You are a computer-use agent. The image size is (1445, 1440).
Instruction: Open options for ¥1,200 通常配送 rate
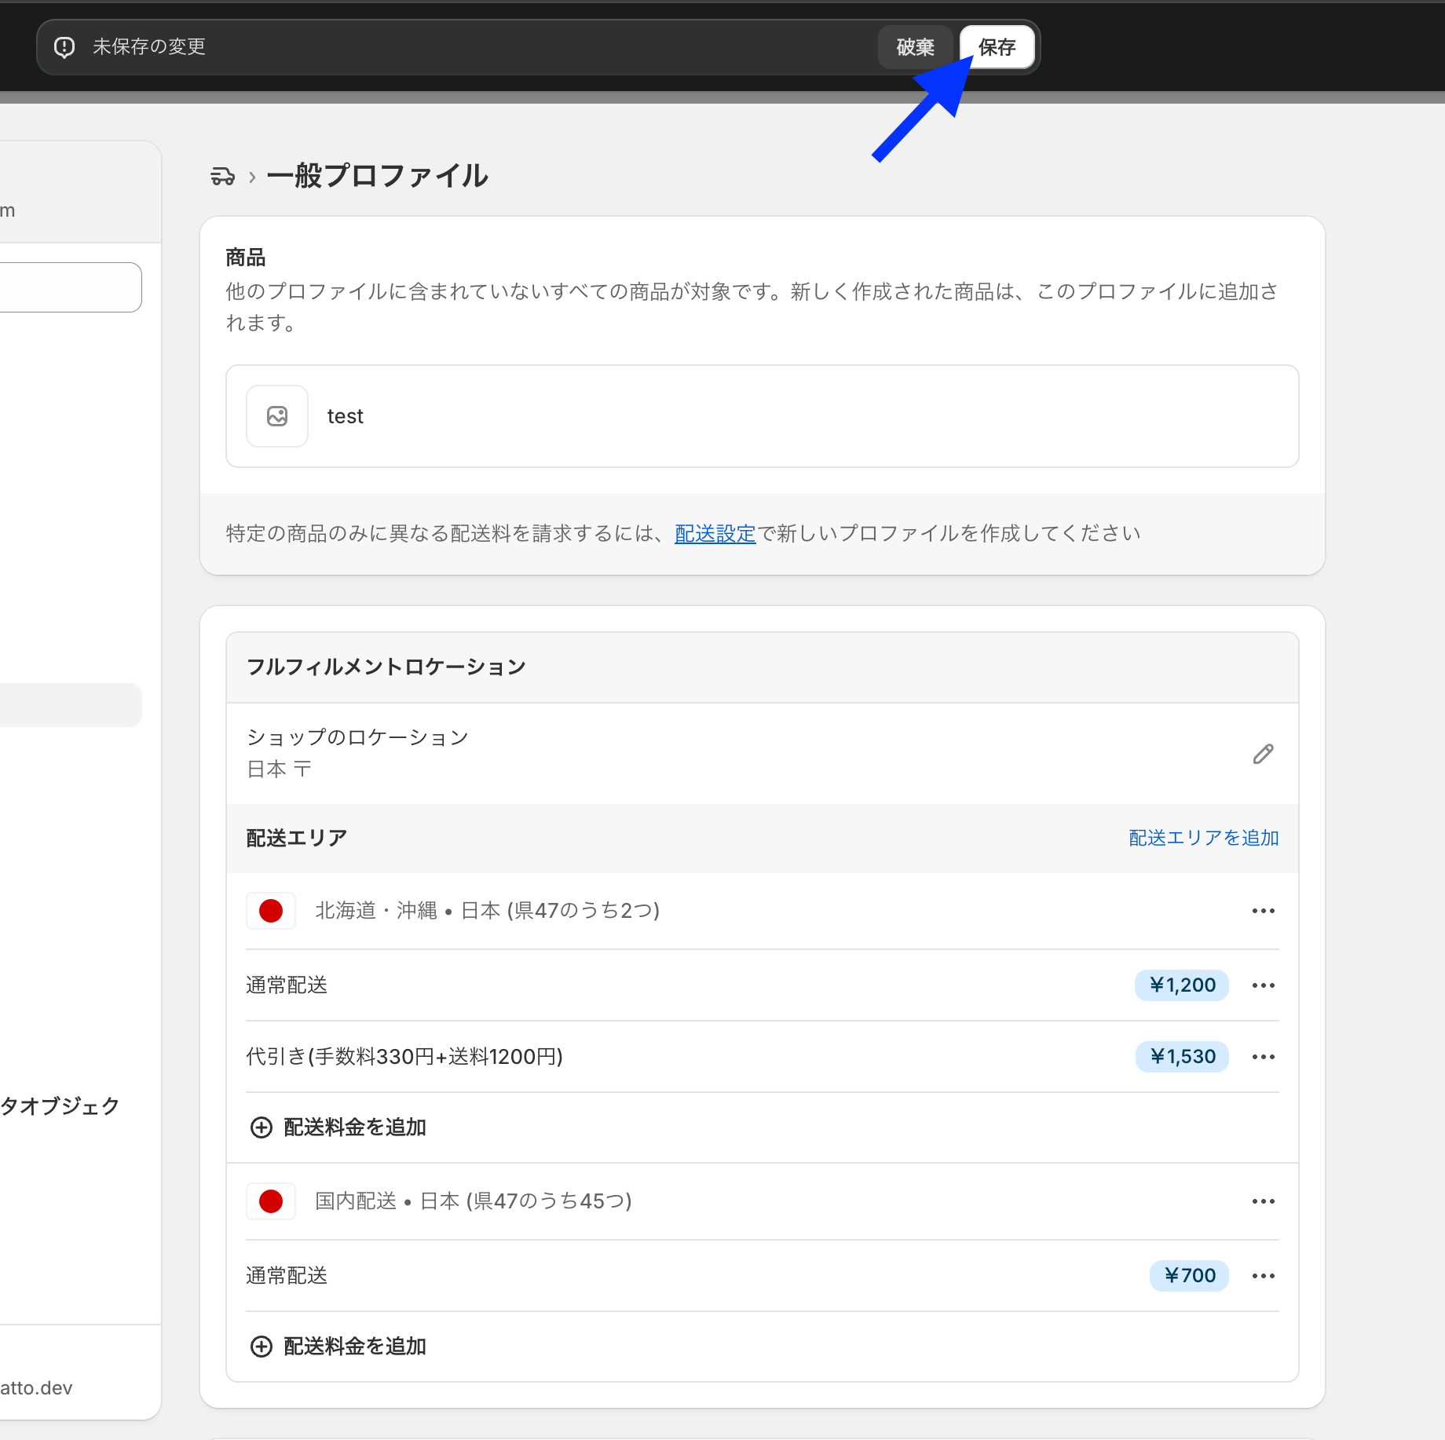(1263, 985)
